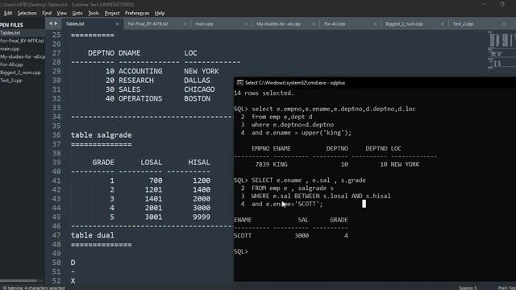Click the cmd.exe window title bar icon

point(240,83)
